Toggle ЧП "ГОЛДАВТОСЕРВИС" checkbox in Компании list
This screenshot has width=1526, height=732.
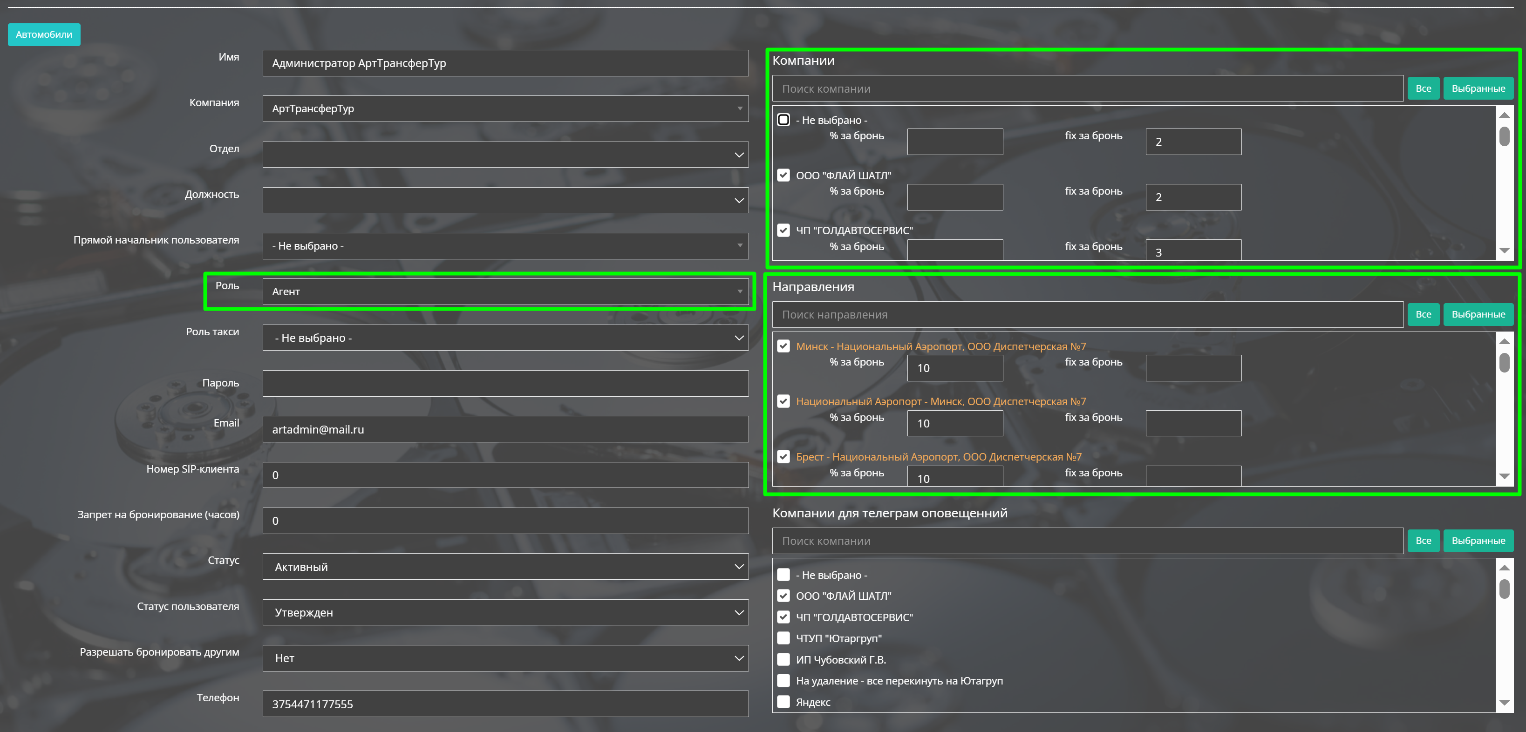coord(783,230)
